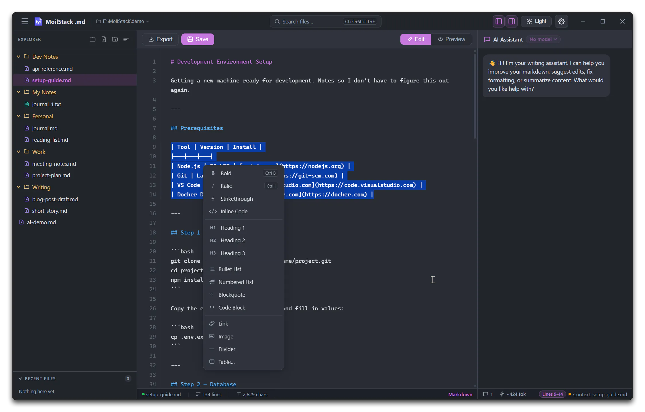Open reading-list.md file

74,140
